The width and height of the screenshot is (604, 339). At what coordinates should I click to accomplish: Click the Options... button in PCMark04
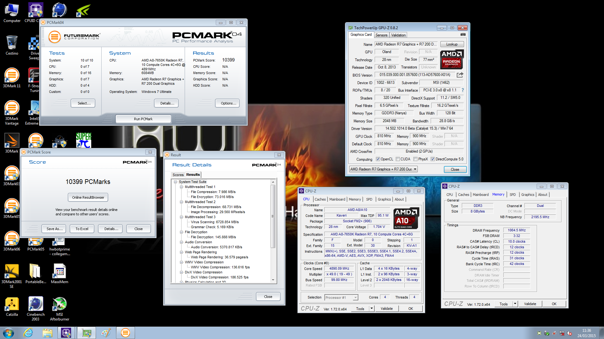coord(227,103)
